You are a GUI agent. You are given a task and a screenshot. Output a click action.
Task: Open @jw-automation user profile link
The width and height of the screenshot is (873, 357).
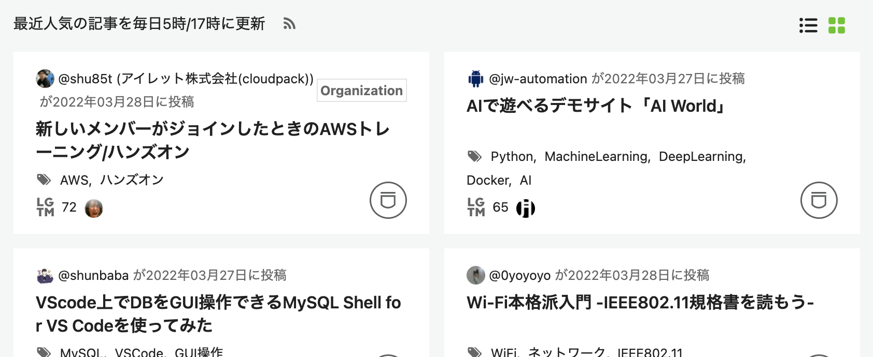point(538,79)
